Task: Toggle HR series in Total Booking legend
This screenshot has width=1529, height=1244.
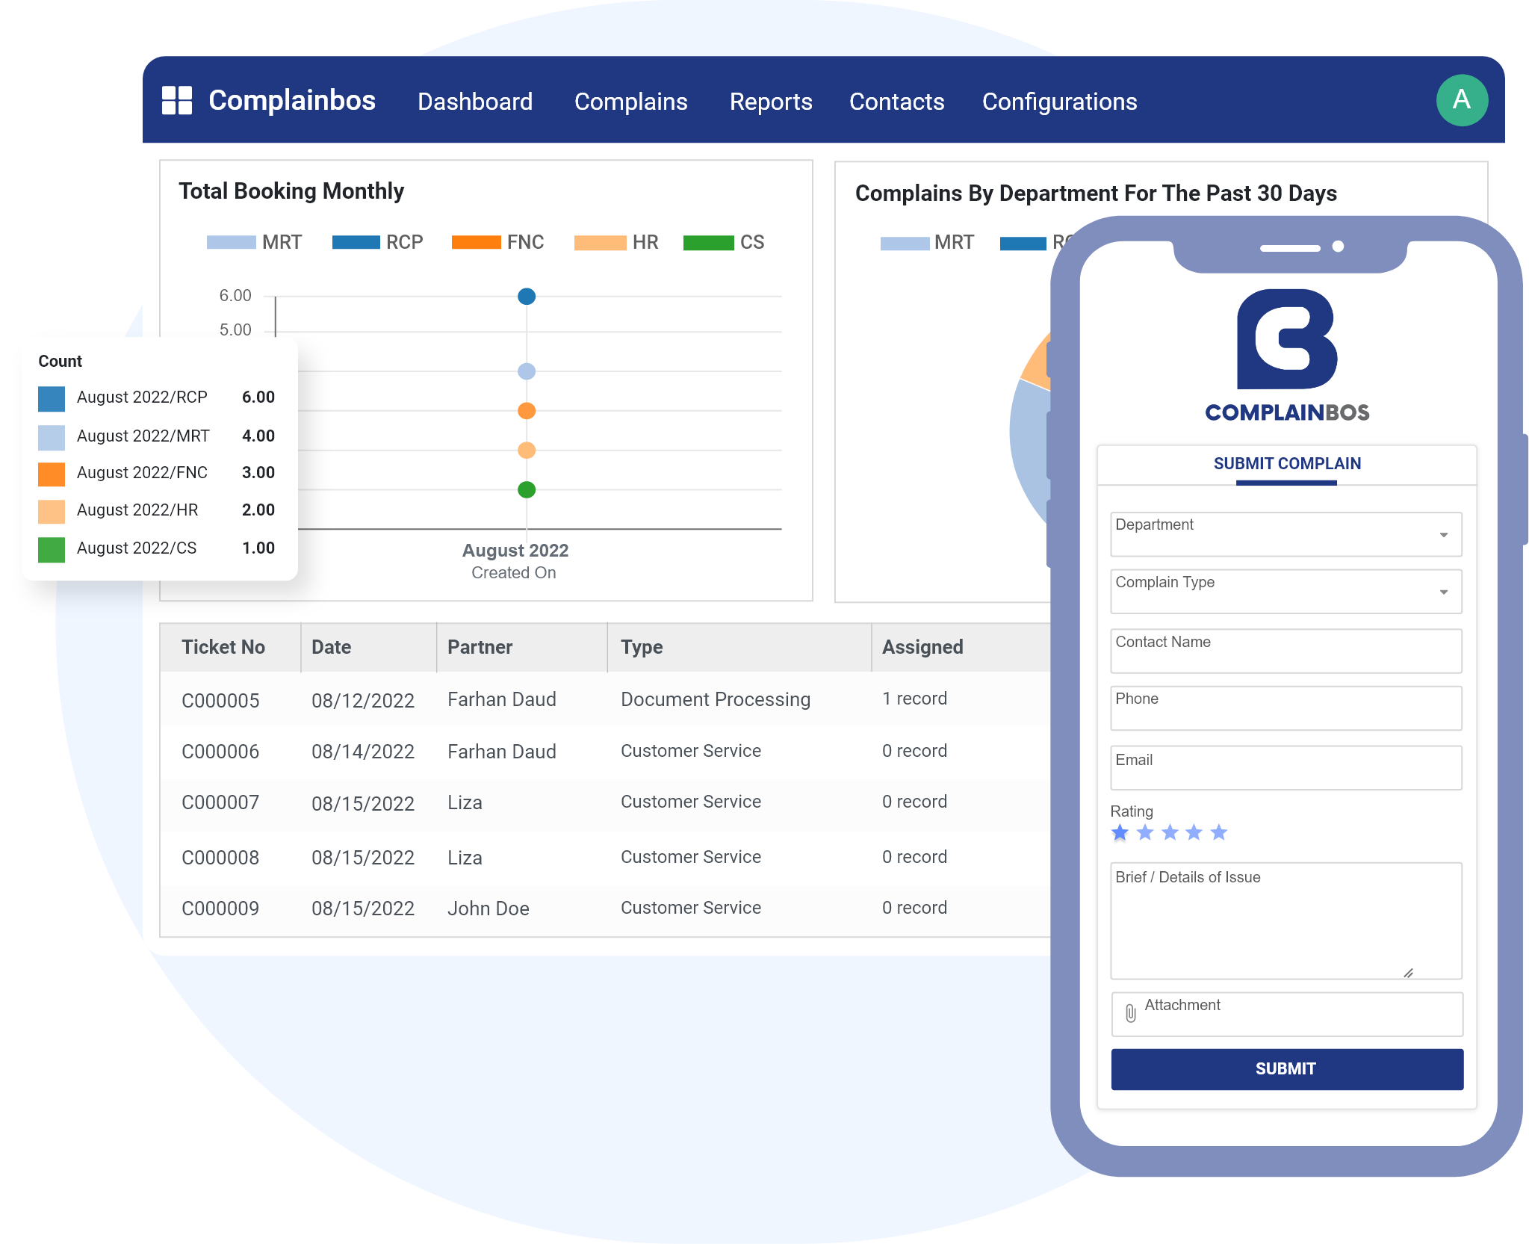Action: pyautogui.click(x=616, y=242)
